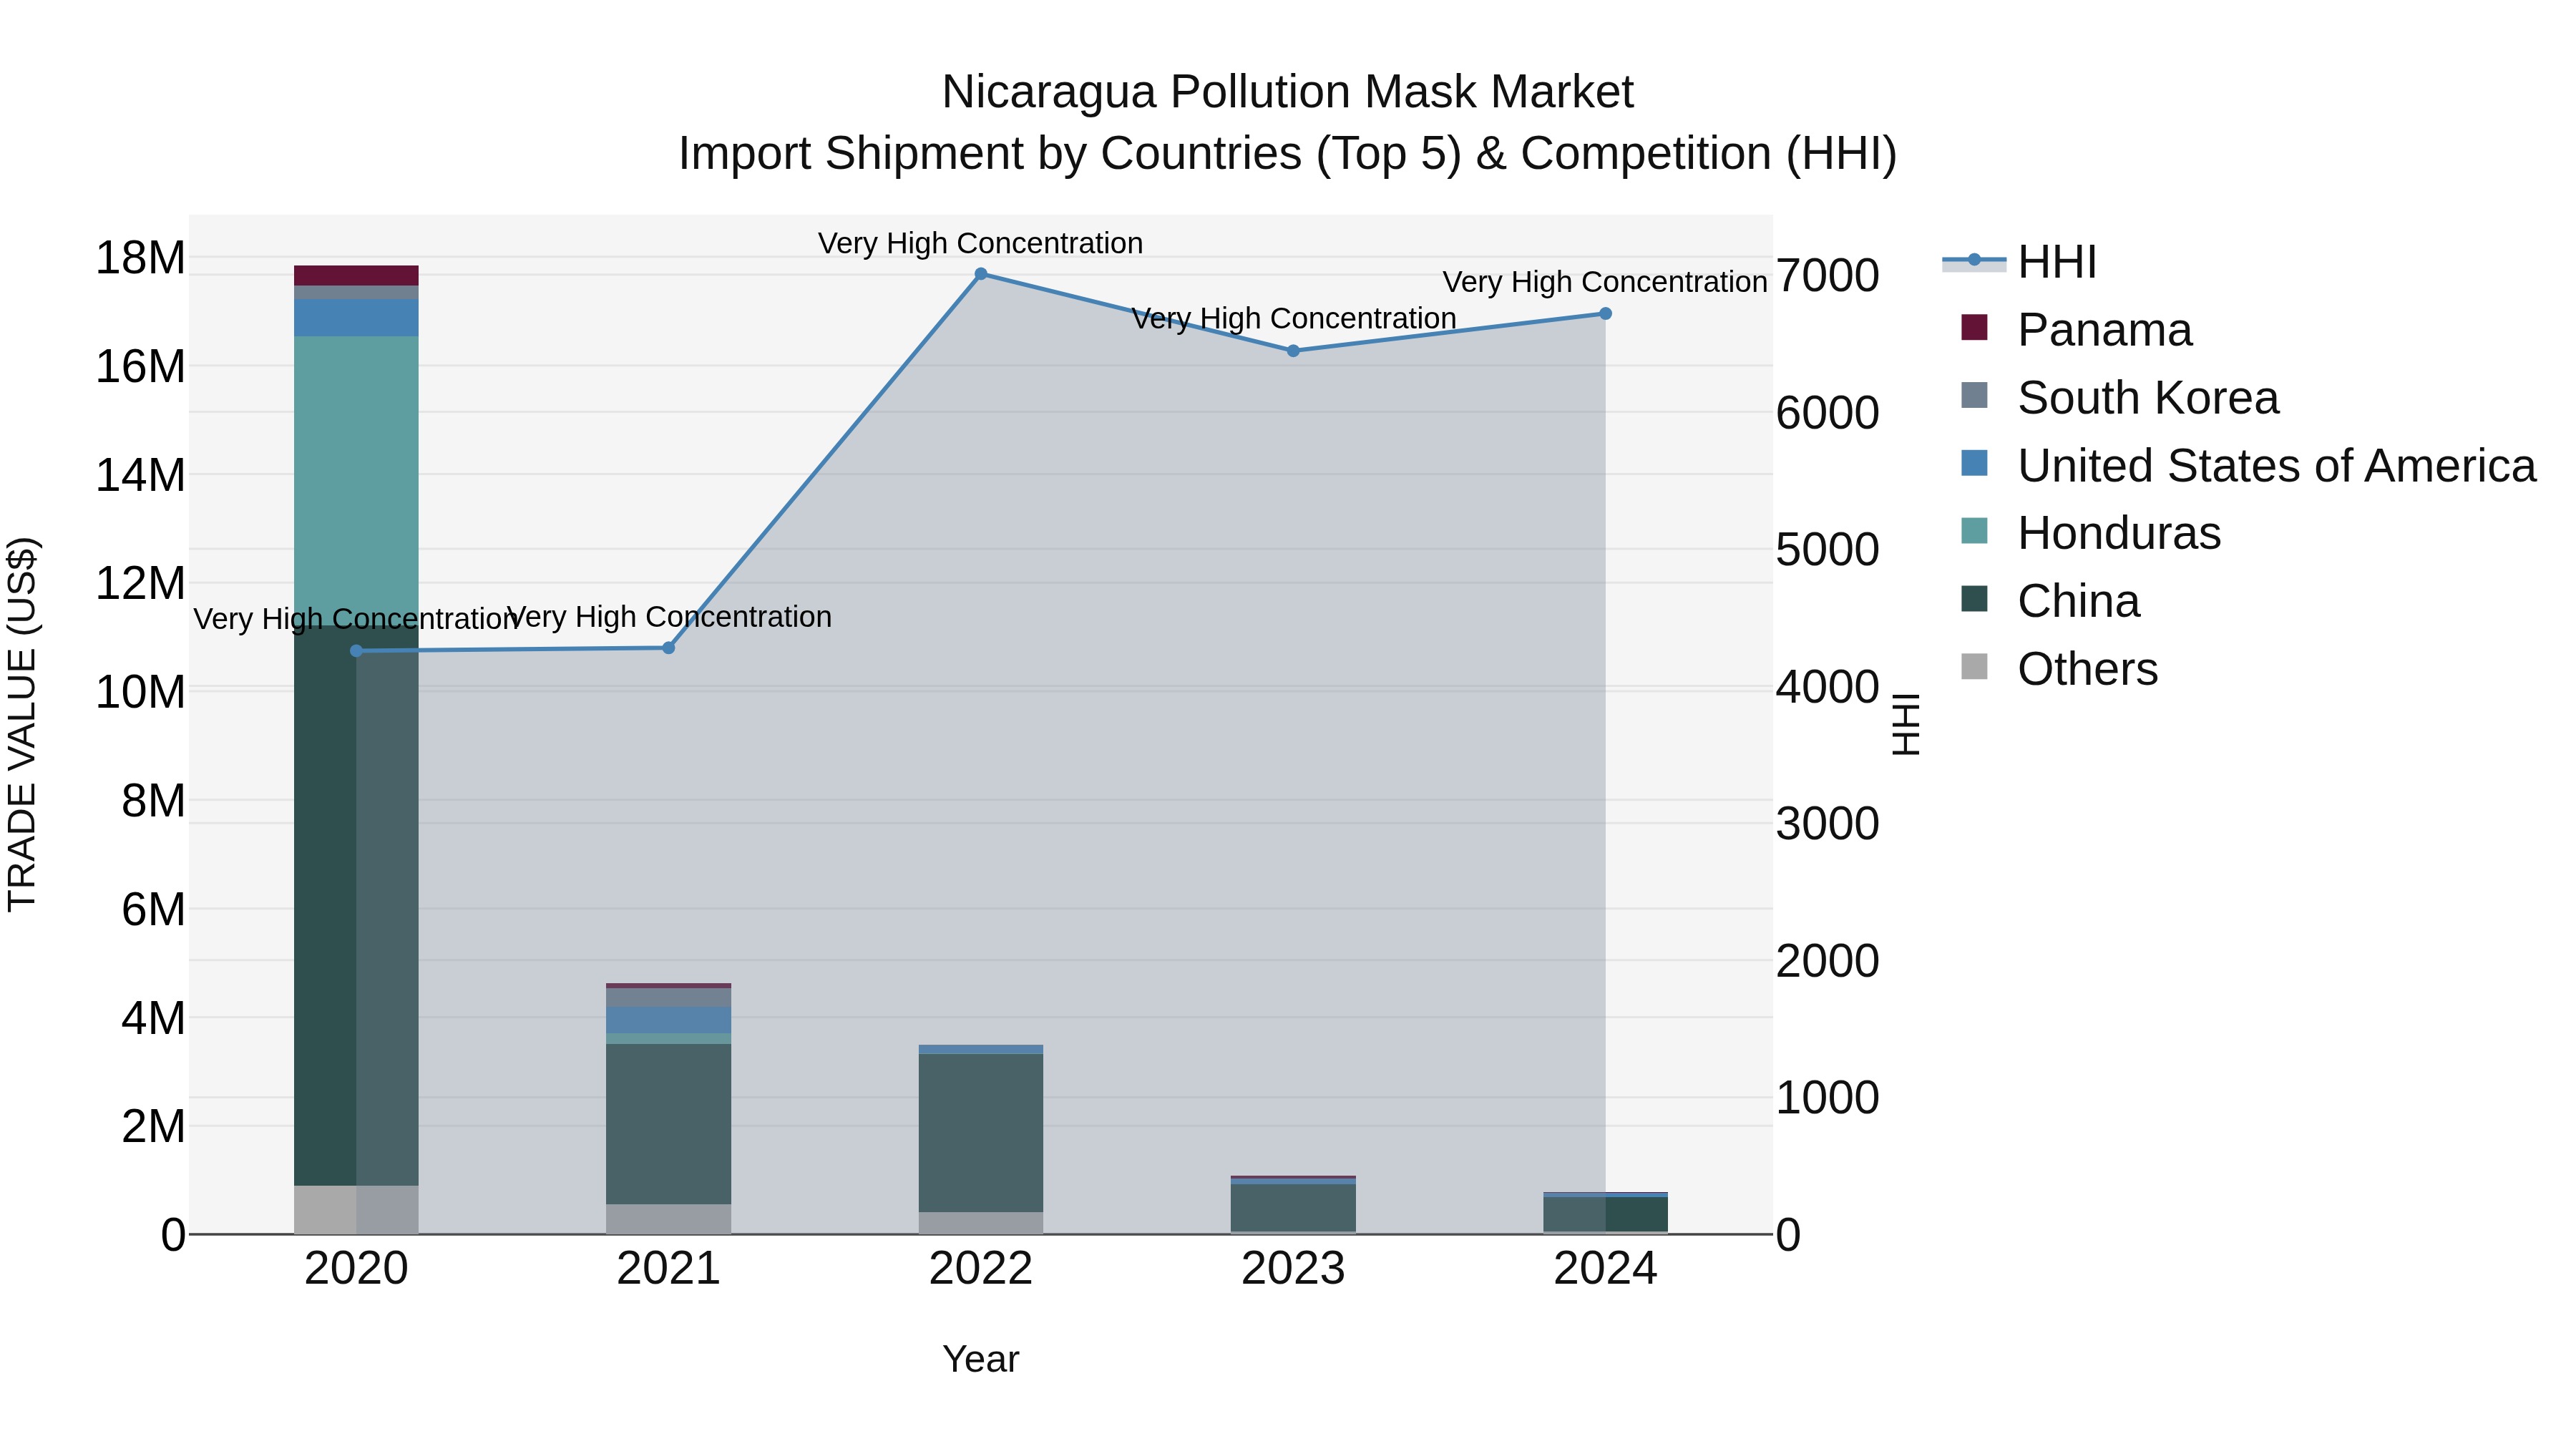This screenshot has width=2576, height=1449.
Task: Click 'Very High Concentration' label above 2023 point
Action: click(x=1293, y=319)
